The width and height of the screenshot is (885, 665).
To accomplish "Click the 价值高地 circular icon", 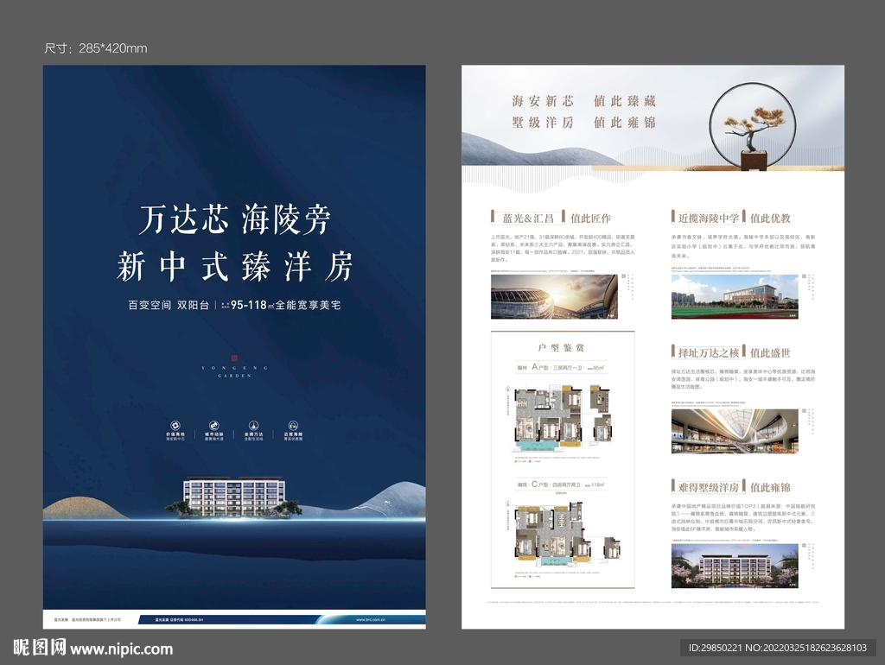I will (x=175, y=425).
